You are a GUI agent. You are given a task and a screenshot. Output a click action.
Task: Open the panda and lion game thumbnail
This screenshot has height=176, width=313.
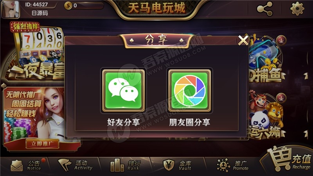click(x=266, y=116)
